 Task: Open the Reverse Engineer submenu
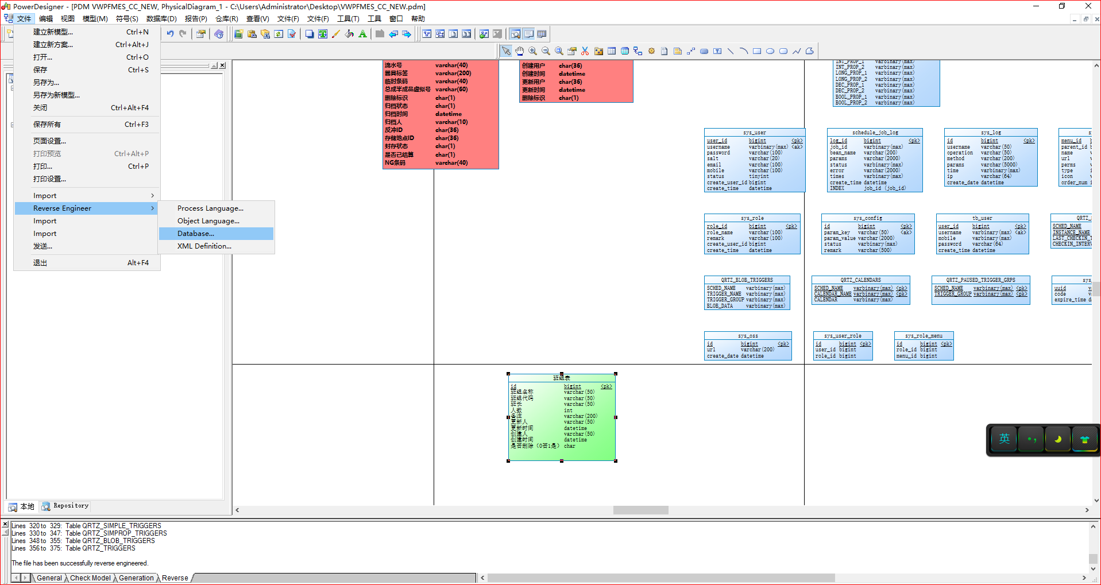[63, 208]
